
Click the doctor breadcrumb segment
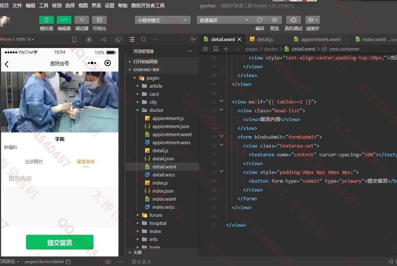(271, 49)
